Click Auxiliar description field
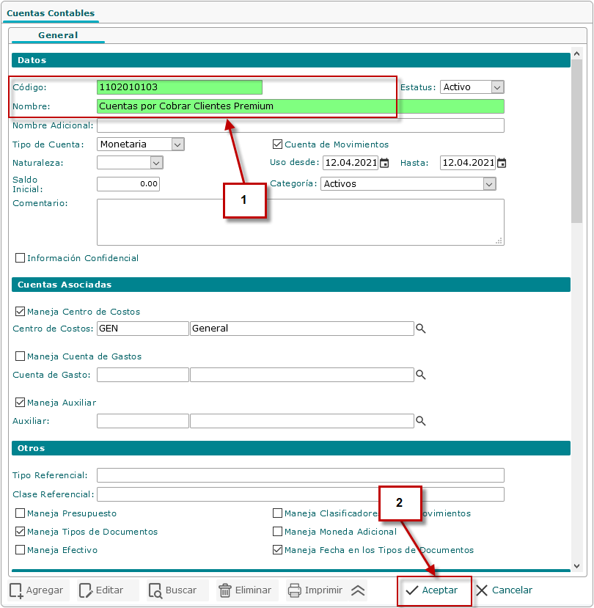The height and width of the screenshot is (608, 594). [x=302, y=421]
